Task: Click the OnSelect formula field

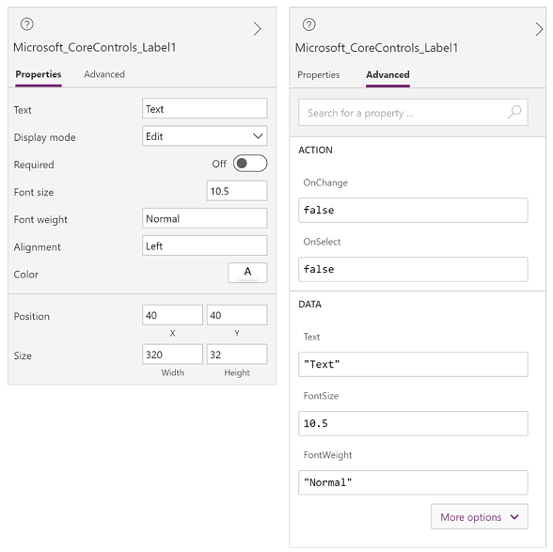Action: point(413,270)
